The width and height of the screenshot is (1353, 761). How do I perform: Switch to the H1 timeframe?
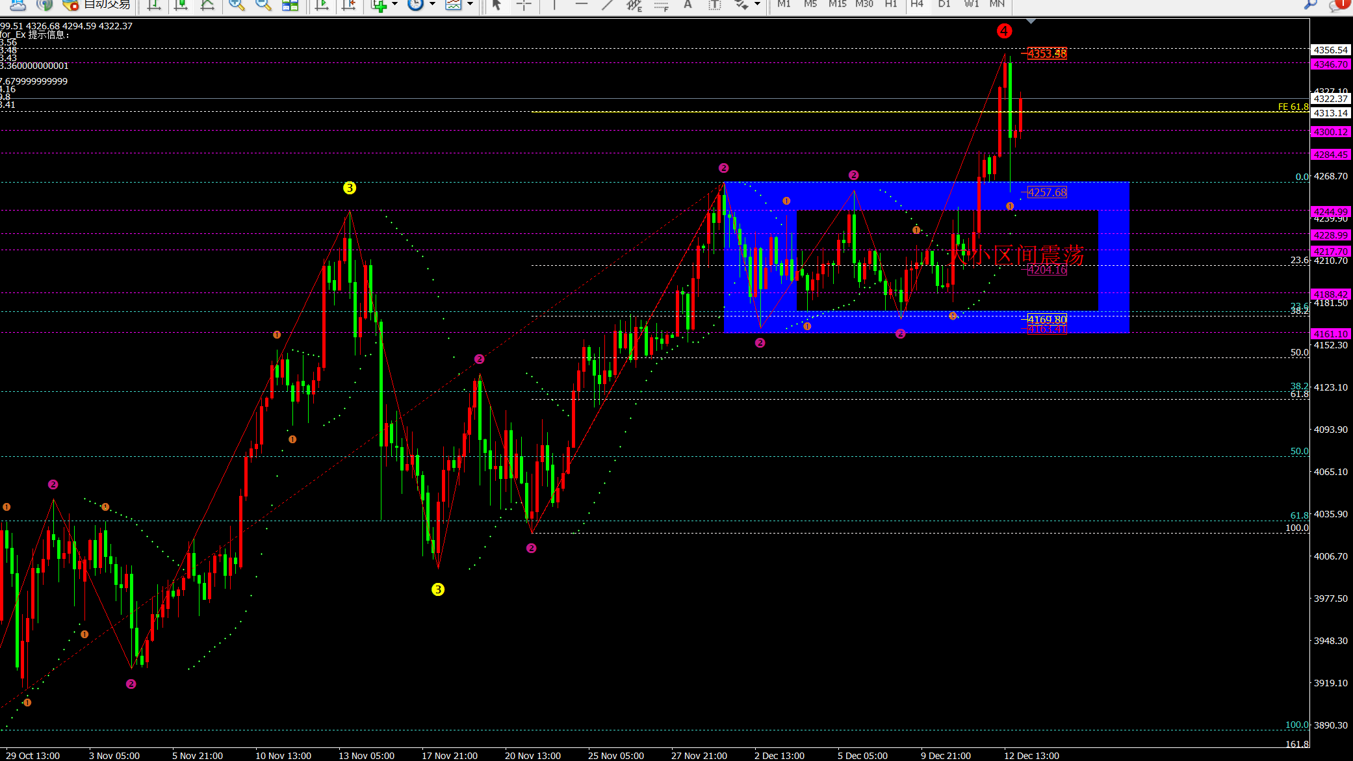coord(890,4)
